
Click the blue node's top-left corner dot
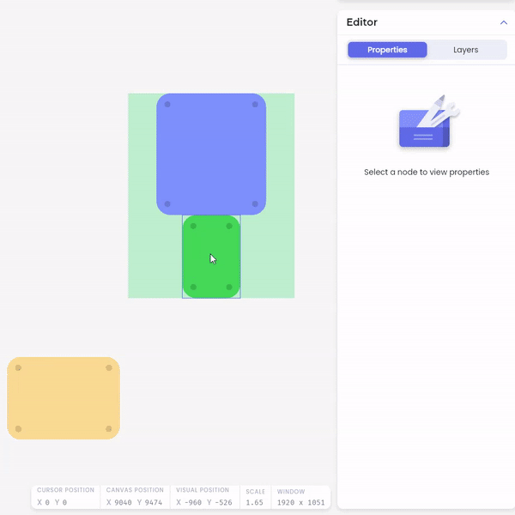tap(167, 105)
